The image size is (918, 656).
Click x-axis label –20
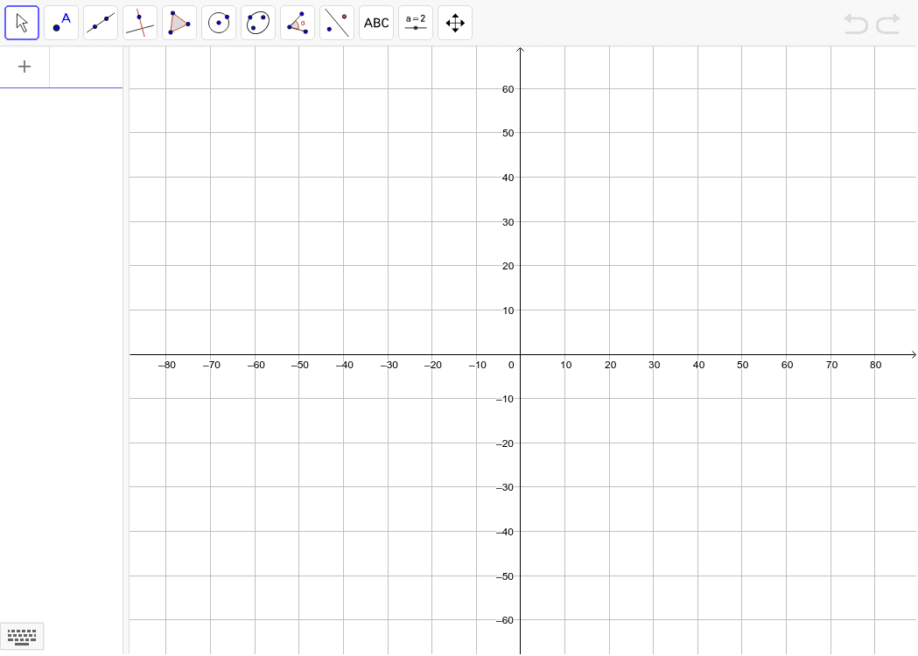pyautogui.click(x=432, y=365)
